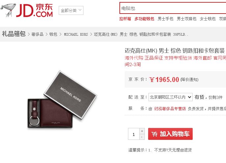This screenshot has height=163, width=226.
Task: Visit the 衍泓奢侈品专营店 seller store
Action: click(170, 108)
